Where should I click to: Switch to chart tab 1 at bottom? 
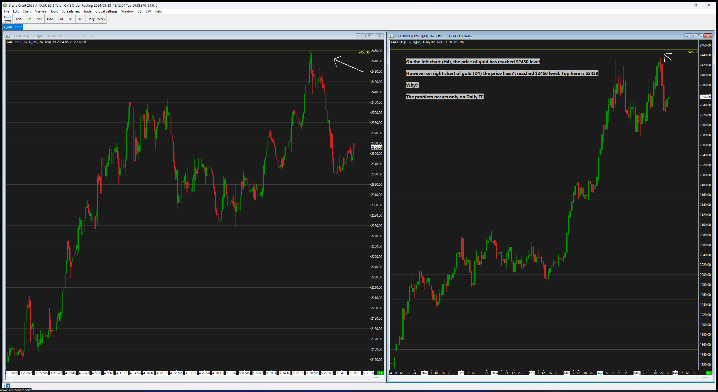click(4, 386)
